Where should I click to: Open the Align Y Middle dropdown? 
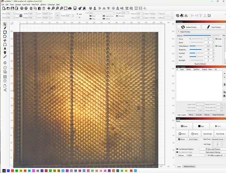pos(154,18)
